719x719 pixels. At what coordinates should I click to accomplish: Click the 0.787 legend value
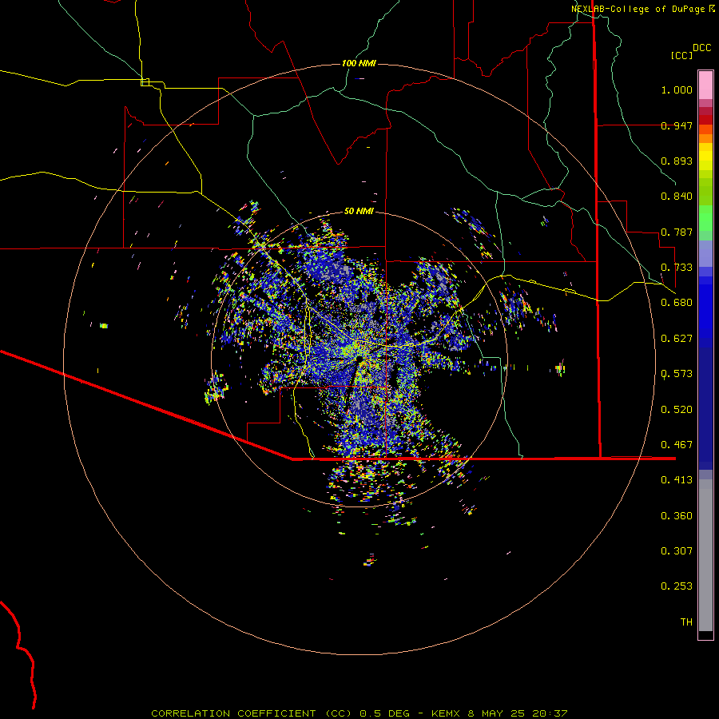pyautogui.click(x=677, y=232)
